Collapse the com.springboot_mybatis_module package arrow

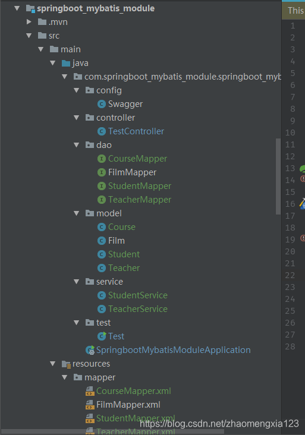click(65, 77)
